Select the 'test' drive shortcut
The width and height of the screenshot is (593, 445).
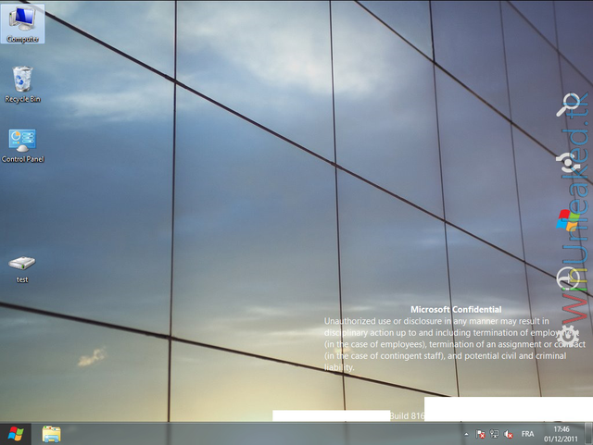22,266
